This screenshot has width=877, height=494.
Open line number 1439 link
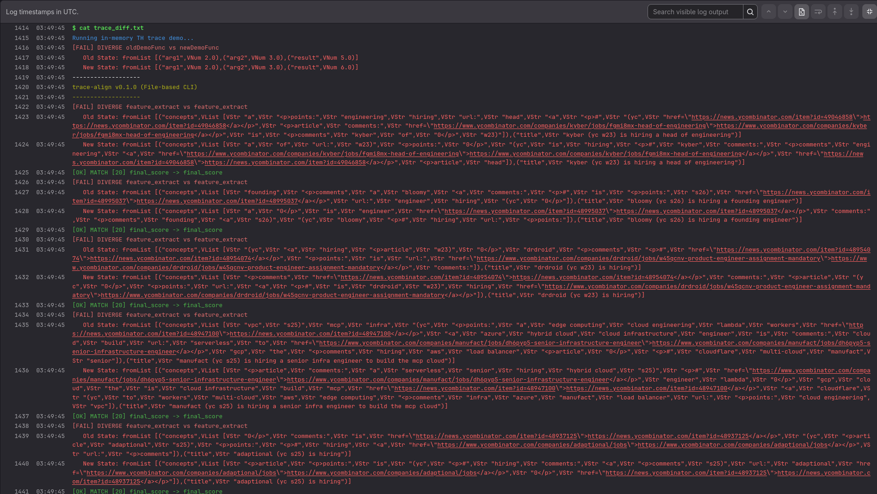pos(22,436)
